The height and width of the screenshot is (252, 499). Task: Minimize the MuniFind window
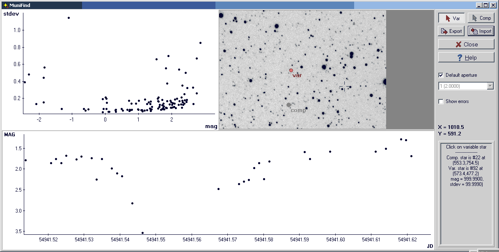click(478, 5)
